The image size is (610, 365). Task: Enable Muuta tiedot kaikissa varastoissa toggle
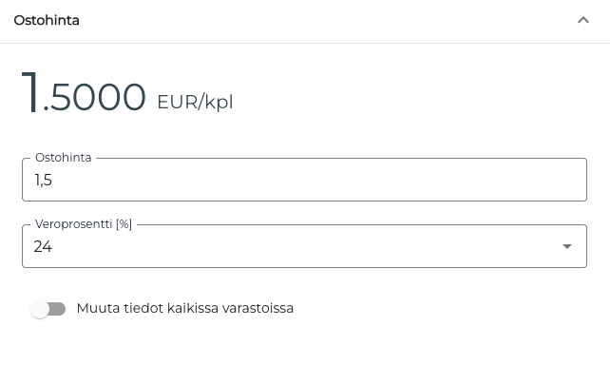click(x=48, y=309)
